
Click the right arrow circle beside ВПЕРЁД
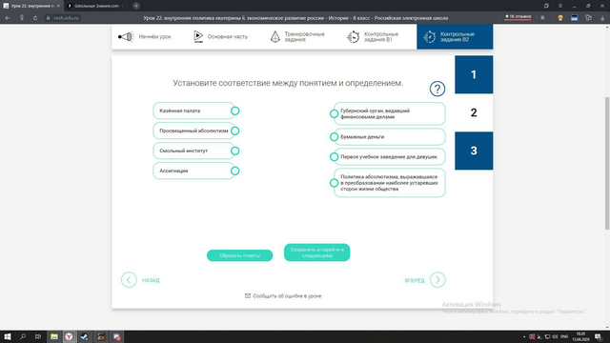click(x=437, y=279)
